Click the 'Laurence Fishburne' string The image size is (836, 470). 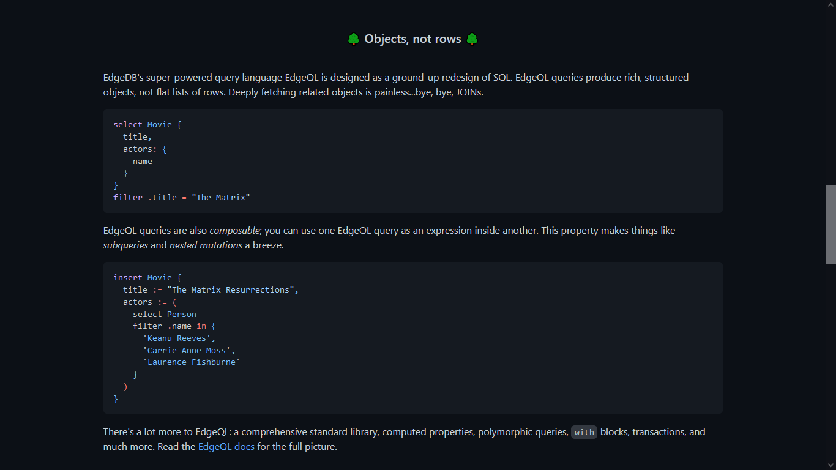(192, 362)
